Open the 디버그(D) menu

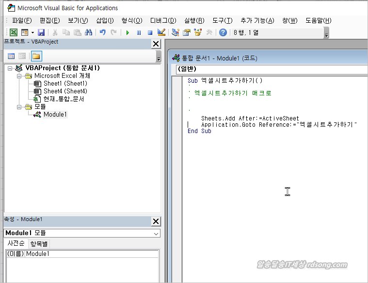pos(163,20)
